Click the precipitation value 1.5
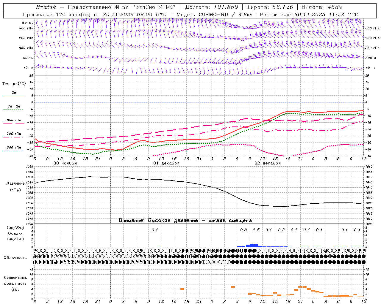 coord(256,230)
